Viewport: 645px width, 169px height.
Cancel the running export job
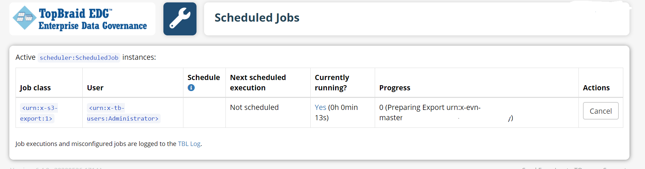[x=601, y=111]
